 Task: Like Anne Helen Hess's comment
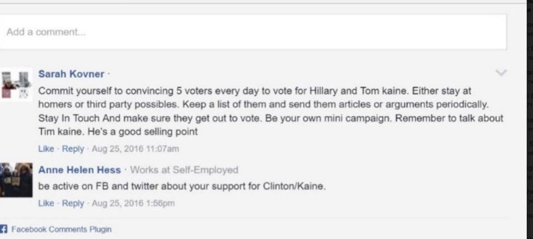tap(45, 203)
